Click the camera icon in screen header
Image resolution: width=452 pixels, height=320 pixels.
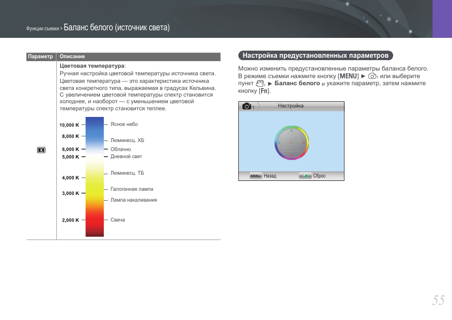(247, 107)
